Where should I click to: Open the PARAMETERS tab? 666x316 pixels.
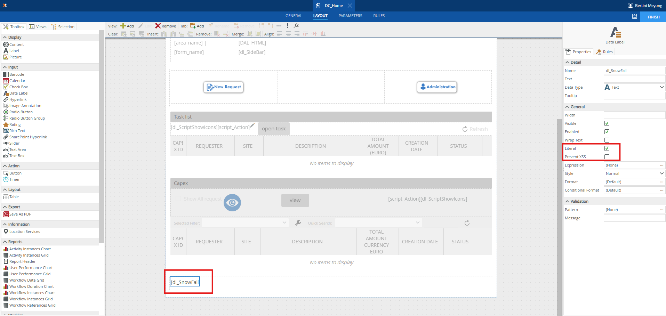click(350, 16)
